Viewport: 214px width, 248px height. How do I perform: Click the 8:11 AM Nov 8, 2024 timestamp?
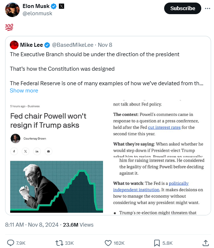[x=32, y=225]
